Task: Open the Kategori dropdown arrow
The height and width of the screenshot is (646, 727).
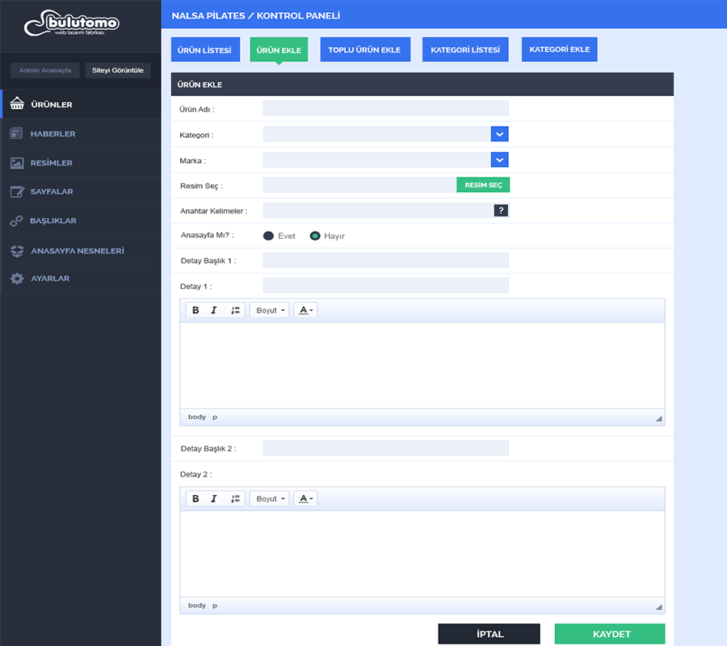Action: tap(499, 134)
